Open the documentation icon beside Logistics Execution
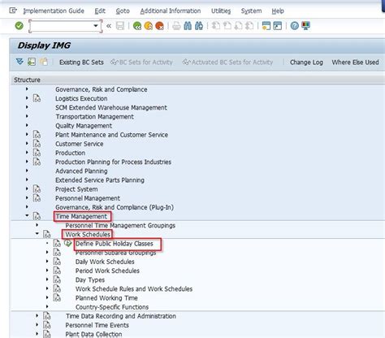Viewport: 385px width, 338px height. point(37,98)
